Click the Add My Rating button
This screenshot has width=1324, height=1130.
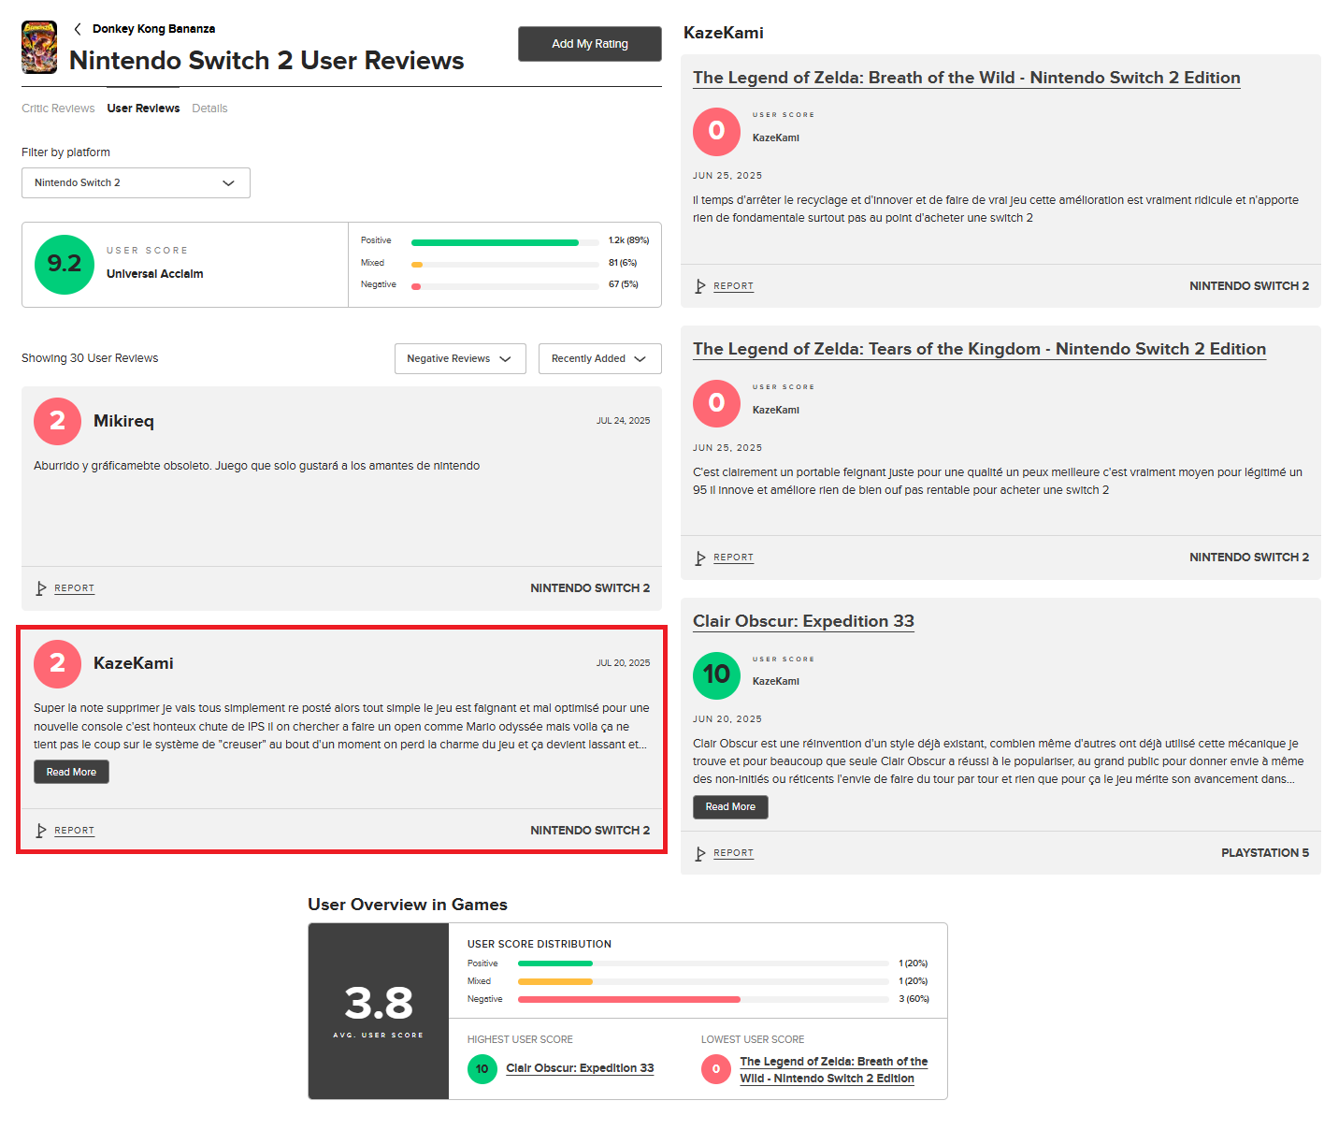click(x=590, y=44)
